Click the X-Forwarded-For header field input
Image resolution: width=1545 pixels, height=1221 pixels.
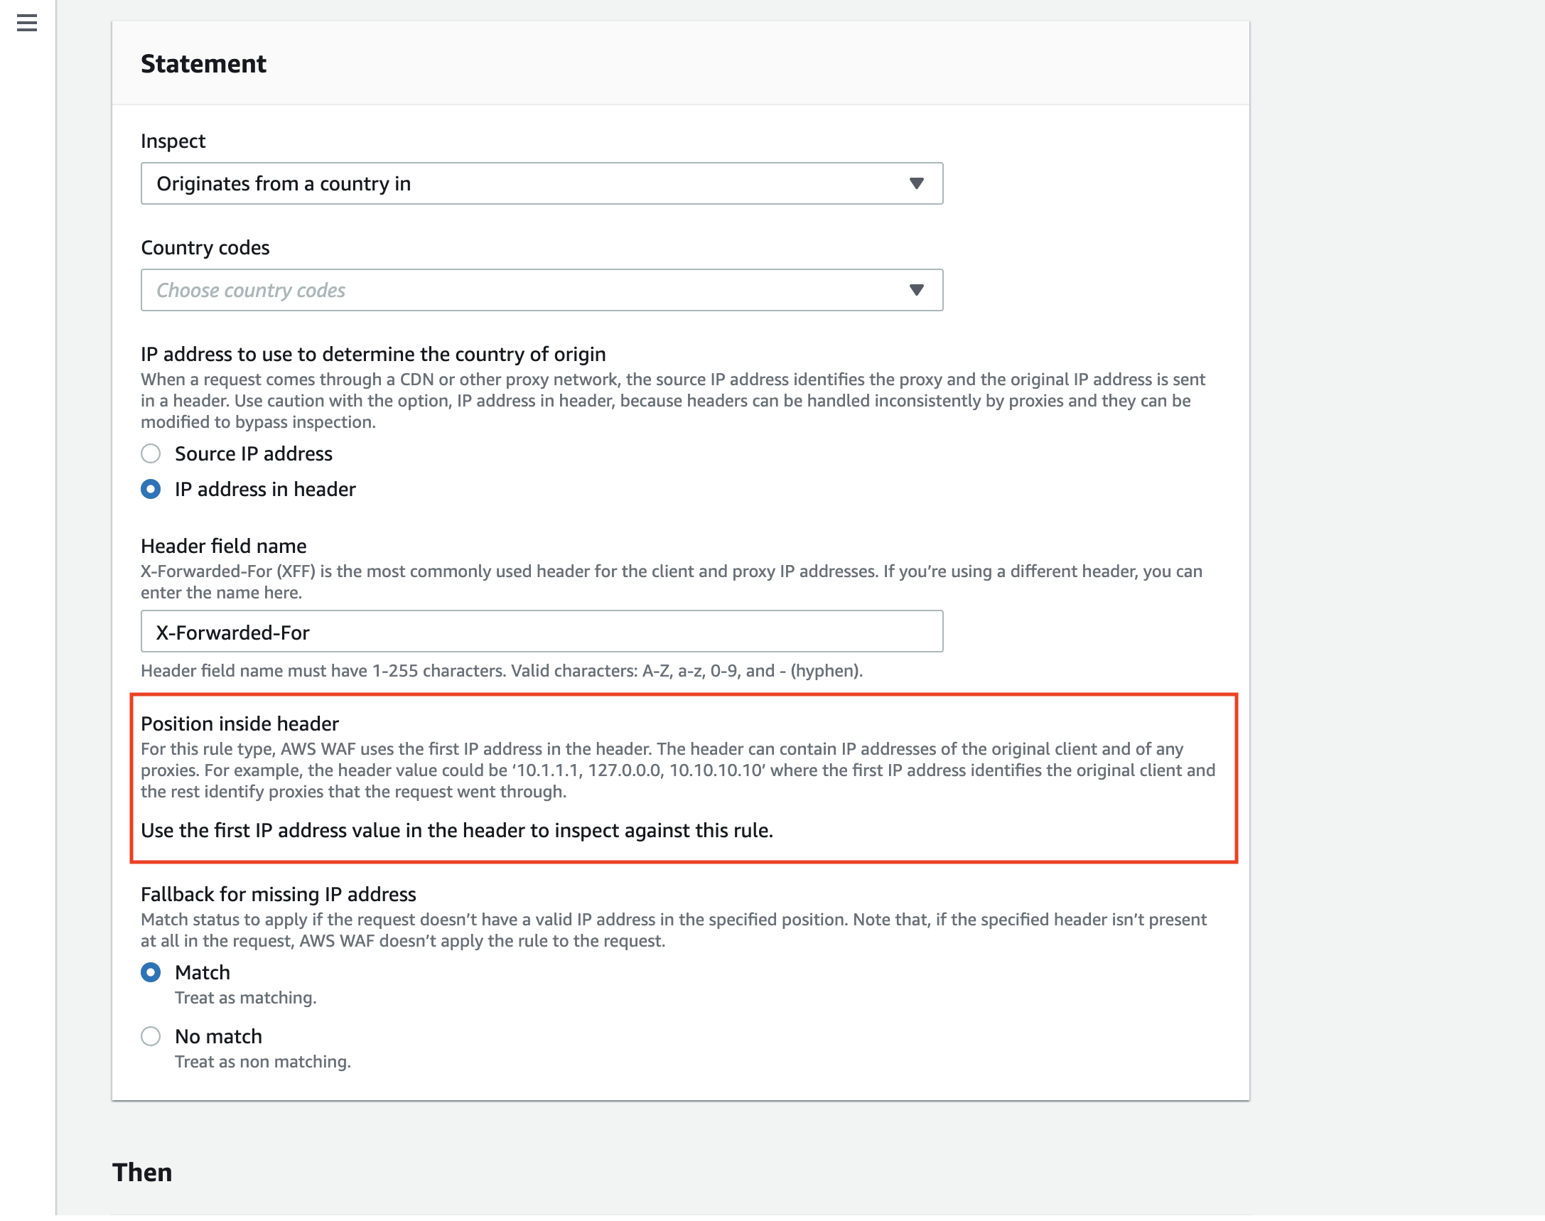coord(542,631)
